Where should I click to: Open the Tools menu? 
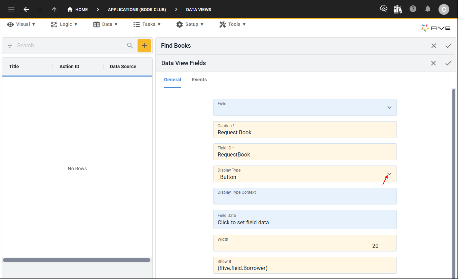[x=232, y=24]
